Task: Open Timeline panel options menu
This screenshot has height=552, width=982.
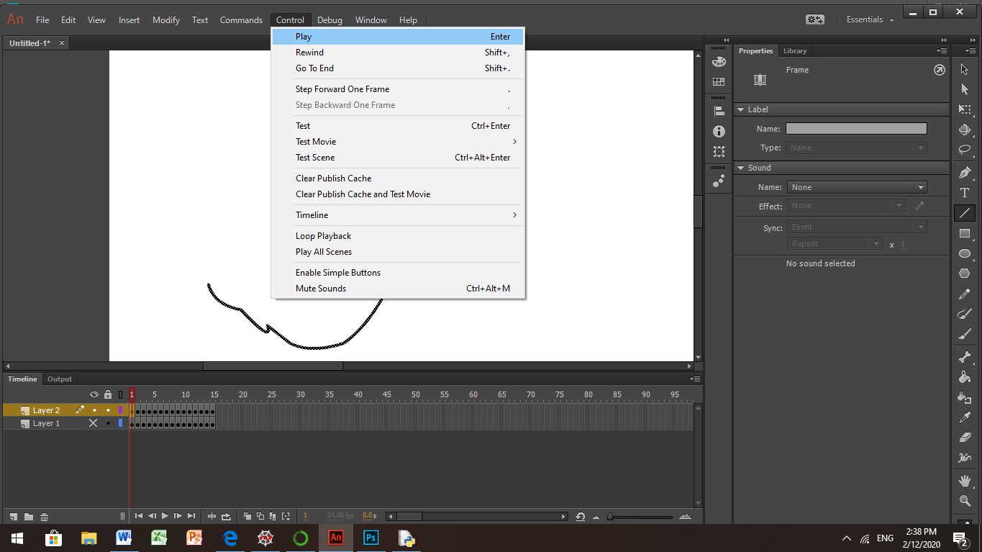Action: 695,379
